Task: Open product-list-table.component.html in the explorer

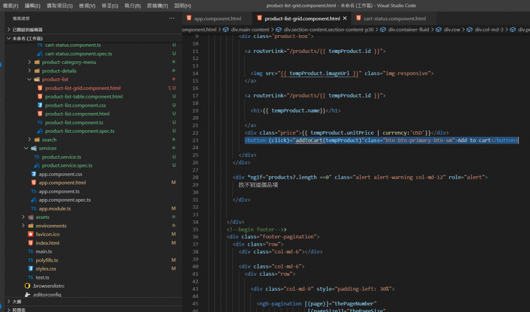Action: [x=83, y=96]
